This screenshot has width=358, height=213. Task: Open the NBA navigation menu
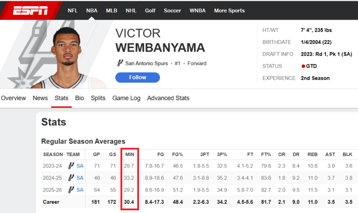tap(92, 10)
